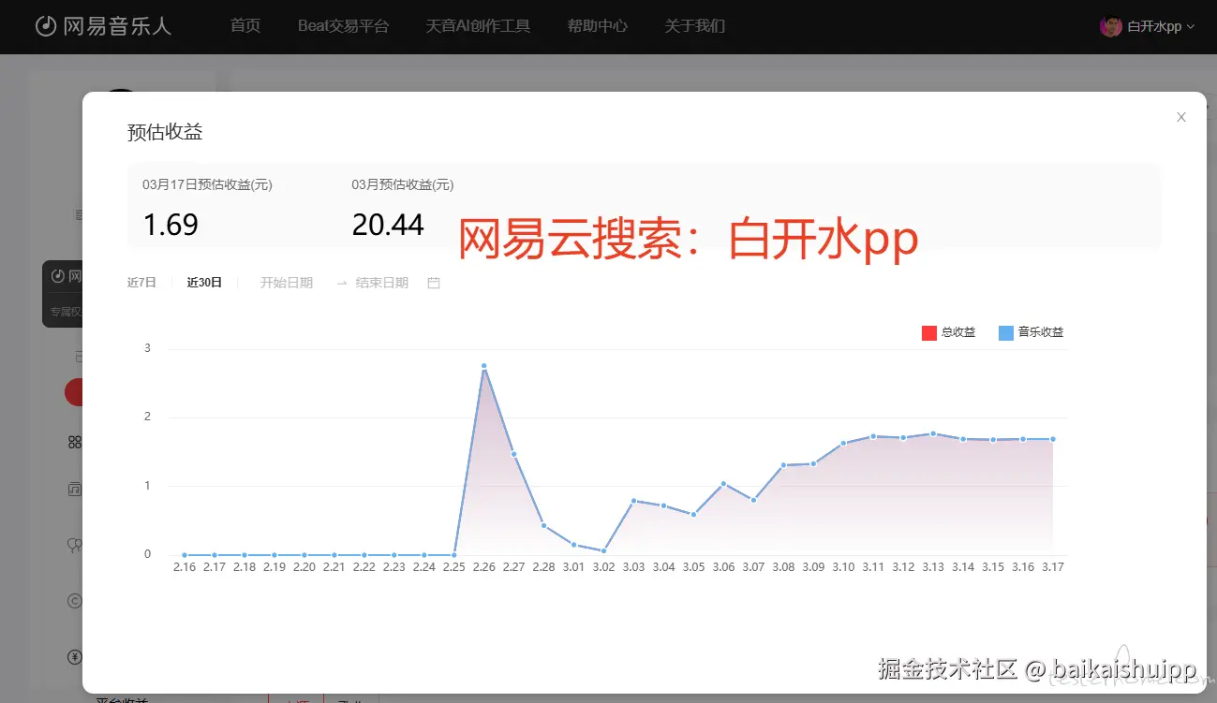
Task: Click the user avatar picture in header
Action: (1111, 26)
